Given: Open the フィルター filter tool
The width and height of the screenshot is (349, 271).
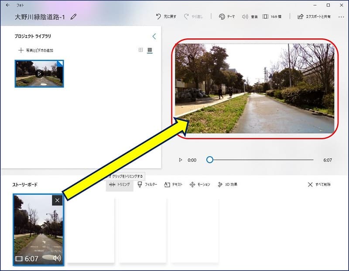Looking at the screenshot, I should [x=147, y=185].
